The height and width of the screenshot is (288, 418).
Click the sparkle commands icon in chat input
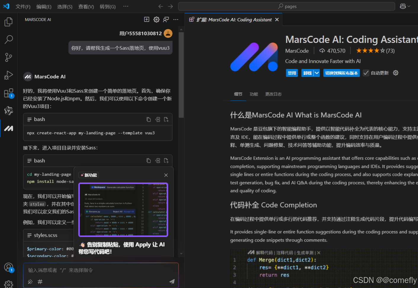click(30, 282)
